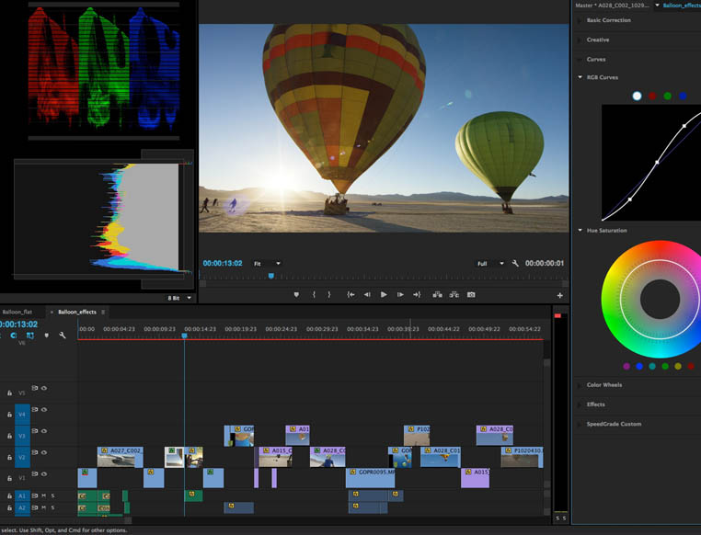Click the Mark In bracket button
Viewport: 701px width, 535px height.
314,295
